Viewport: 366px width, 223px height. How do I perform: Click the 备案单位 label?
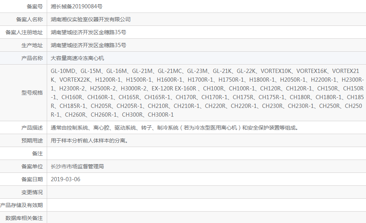click(x=32, y=166)
